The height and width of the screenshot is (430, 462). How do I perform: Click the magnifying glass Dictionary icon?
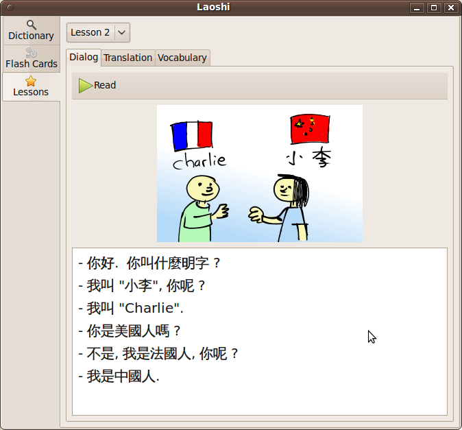[32, 25]
